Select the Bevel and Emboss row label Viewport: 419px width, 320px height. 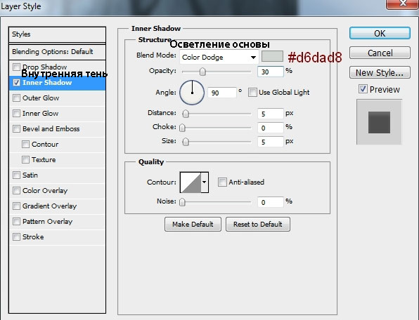[x=51, y=129]
